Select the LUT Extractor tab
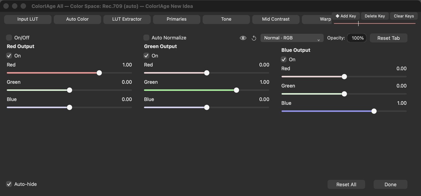This screenshot has height=196, width=421. tap(127, 19)
